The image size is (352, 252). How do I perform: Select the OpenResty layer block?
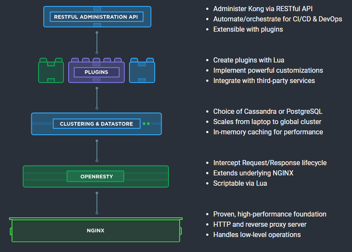pyautogui.click(x=96, y=177)
